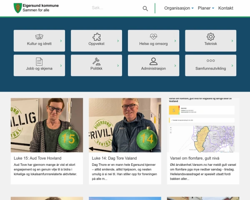This screenshot has height=200, width=250.
Task: Click the Eigersund kommune site title text
Action: [41, 5]
